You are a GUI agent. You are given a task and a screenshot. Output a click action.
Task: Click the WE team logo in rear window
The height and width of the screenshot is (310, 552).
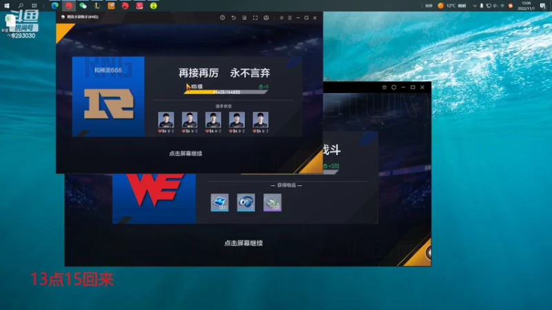(x=155, y=190)
